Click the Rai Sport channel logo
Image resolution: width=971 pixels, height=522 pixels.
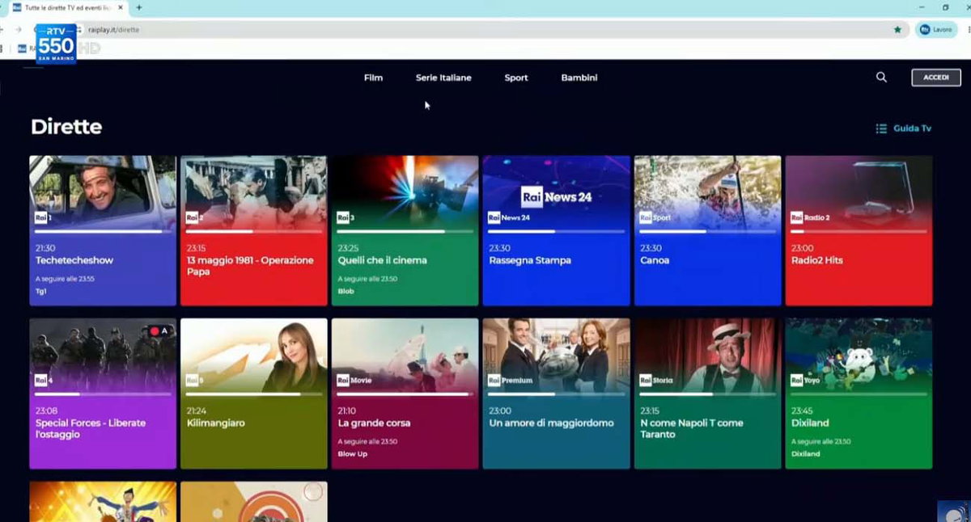coord(655,217)
